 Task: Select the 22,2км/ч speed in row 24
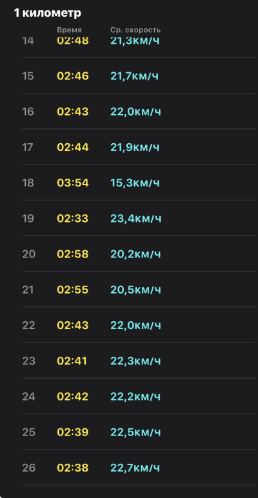pos(135,396)
